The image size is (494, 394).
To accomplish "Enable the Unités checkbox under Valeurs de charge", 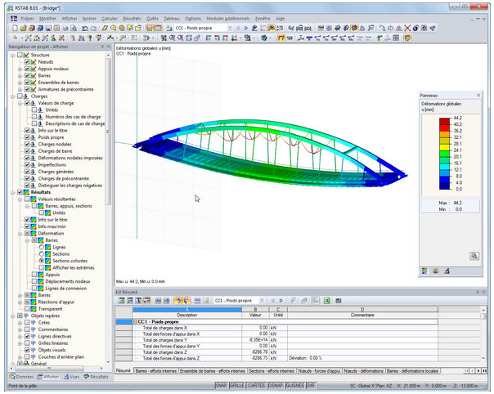I will coord(34,110).
